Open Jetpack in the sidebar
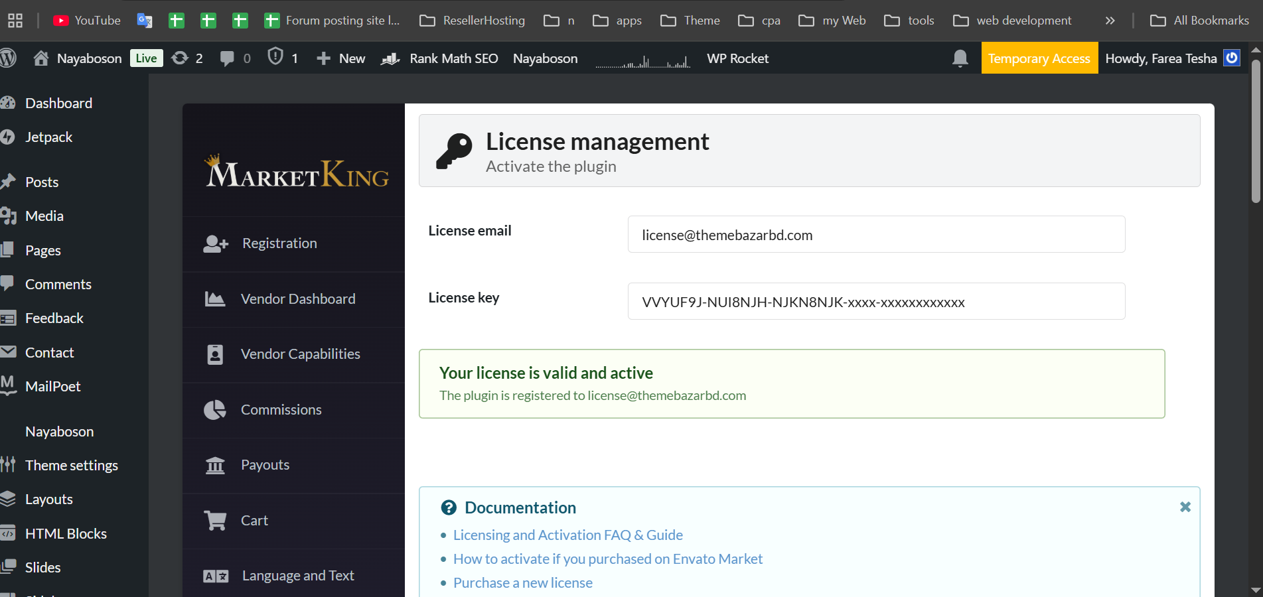 (48, 137)
